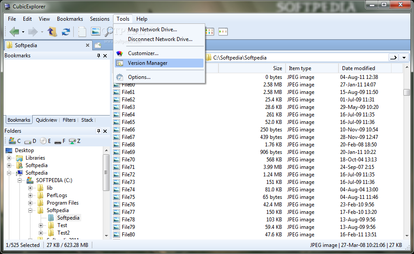The width and height of the screenshot is (414, 254).
Task: Click the Options gear icon
Action: point(120,77)
